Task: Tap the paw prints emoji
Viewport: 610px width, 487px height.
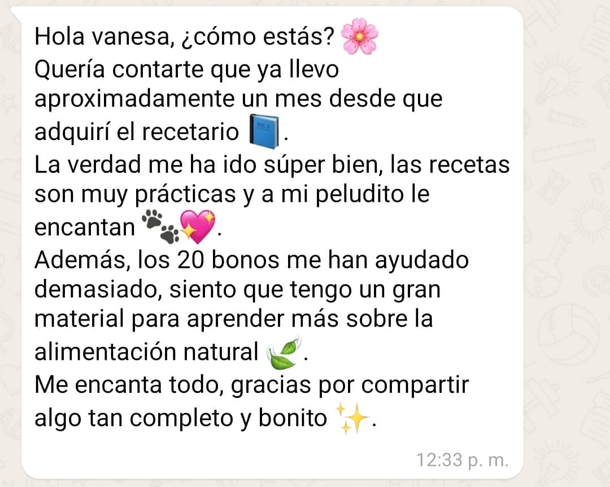Action: [160, 227]
